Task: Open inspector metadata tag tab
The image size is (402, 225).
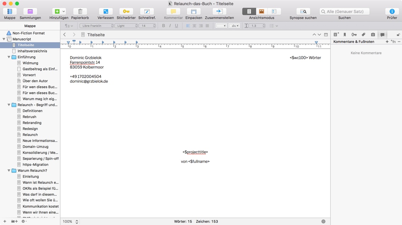Action: pos(363,34)
